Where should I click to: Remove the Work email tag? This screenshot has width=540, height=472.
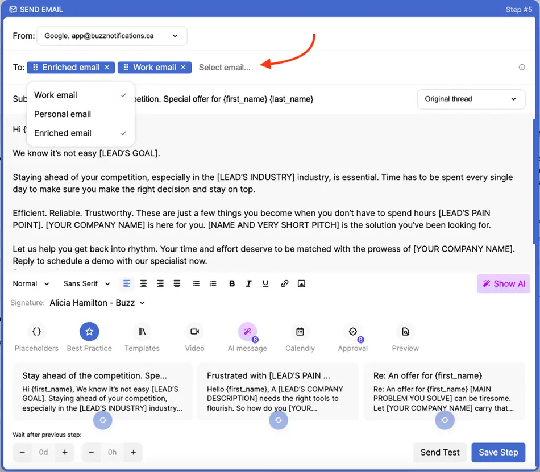coord(183,68)
